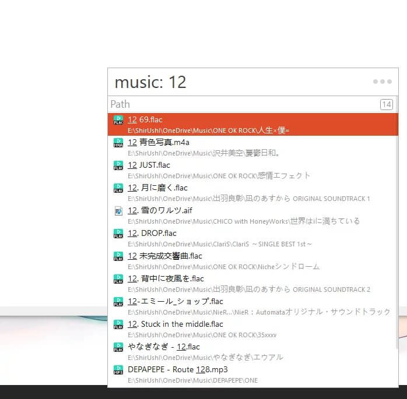Screen dimensions: 407x399
Task: Select the 12-エミール_ショップ.flac result
Action: coord(251,306)
